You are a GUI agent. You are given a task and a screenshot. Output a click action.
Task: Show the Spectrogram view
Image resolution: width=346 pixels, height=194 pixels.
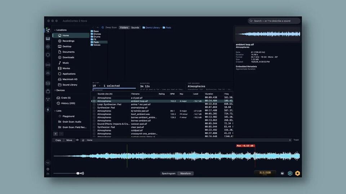coord(169,173)
